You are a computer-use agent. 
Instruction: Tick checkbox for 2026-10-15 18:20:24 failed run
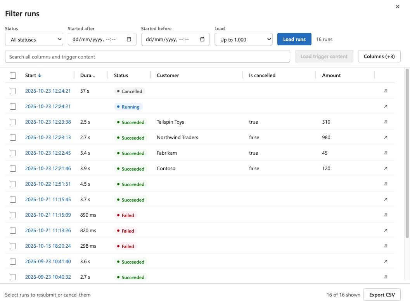[x=13, y=246]
